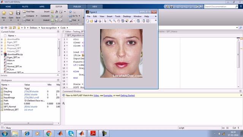Image resolution: width=243 pixels, height=137 pixels.
Task: Open the Figure 1 Edit menu
Action: (95, 16)
